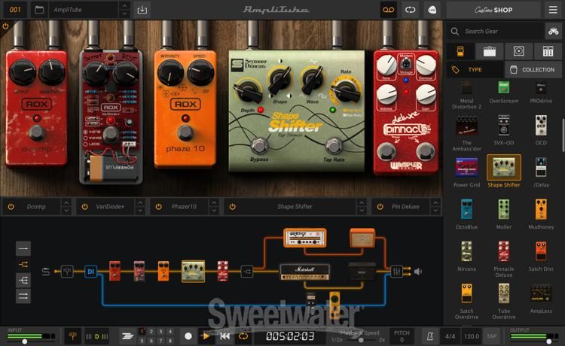Step through presets using AmpliTube preset arrows

pyautogui.click(x=124, y=10)
